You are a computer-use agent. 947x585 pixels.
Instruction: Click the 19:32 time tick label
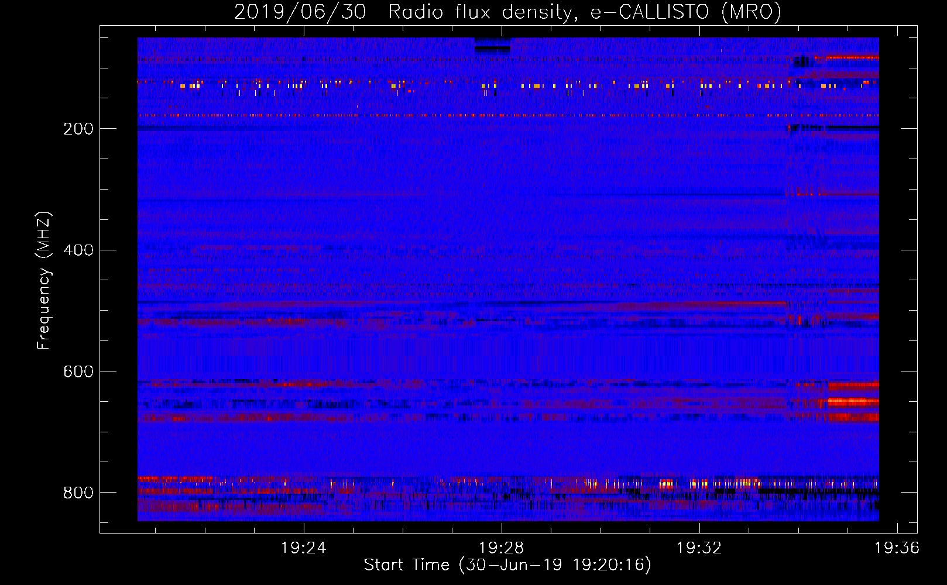pos(699,548)
